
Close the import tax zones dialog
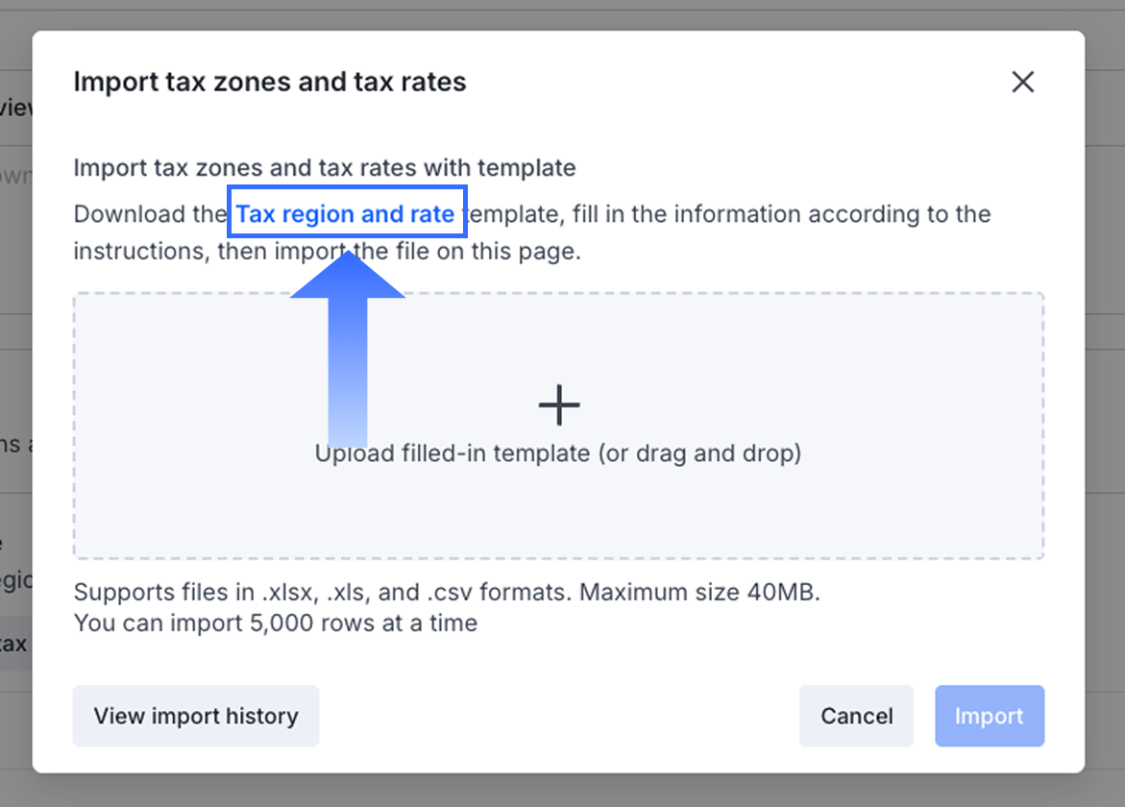point(1022,83)
